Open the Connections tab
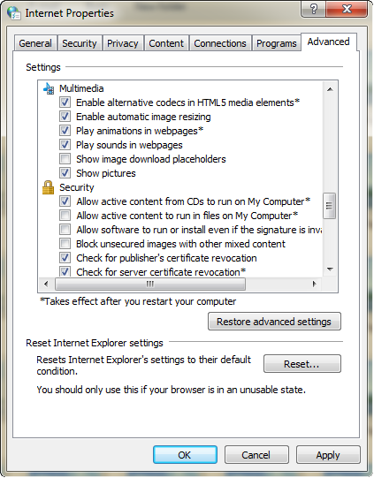The image size is (374, 478). click(220, 43)
